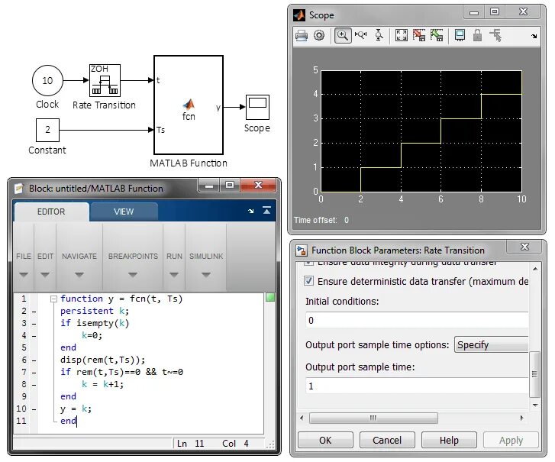
Task: Switch to the VIEW tab
Action: click(124, 212)
